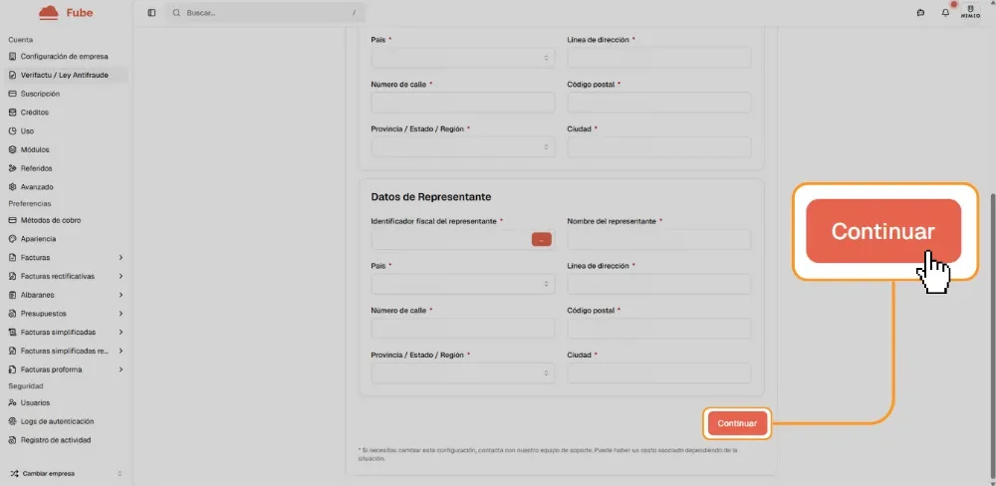
Task: Open representative Provincia / Estado / Región dropdown
Action: [x=462, y=372]
